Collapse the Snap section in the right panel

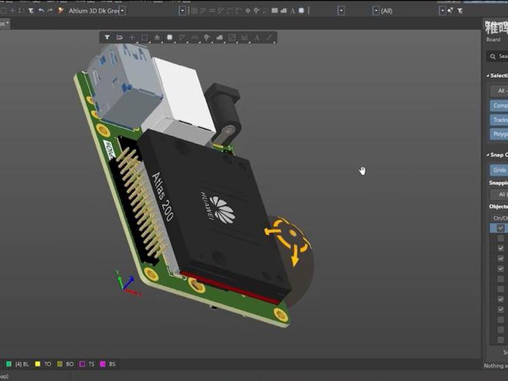tap(488, 155)
